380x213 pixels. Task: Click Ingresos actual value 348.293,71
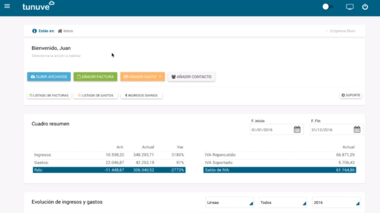tap(144, 155)
